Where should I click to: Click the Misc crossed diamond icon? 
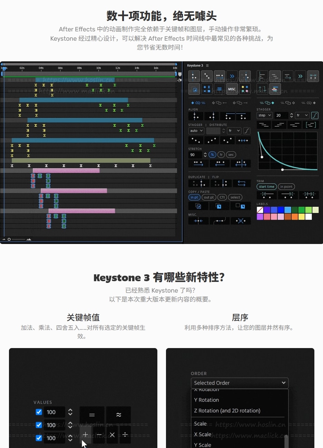coord(241,221)
